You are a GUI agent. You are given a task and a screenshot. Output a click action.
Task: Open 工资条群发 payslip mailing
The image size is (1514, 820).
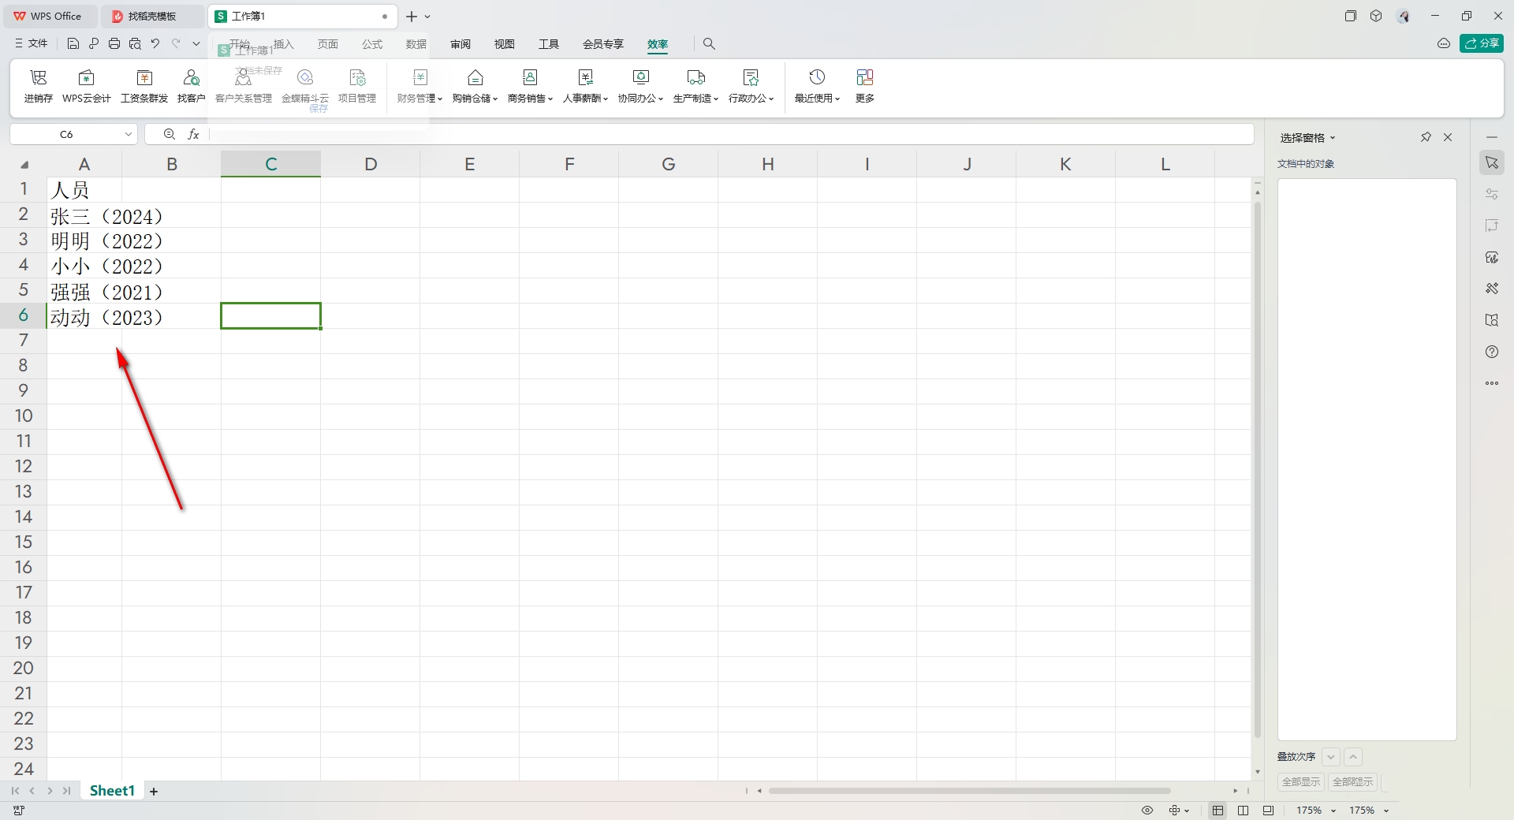coord(144,86)
